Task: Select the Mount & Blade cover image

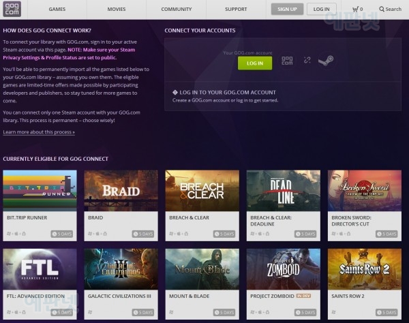Action: point(202,269)
